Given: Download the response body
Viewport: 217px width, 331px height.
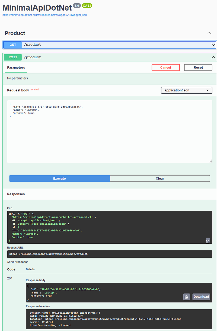Looking at the screenshot, I should tap(201, 297).
